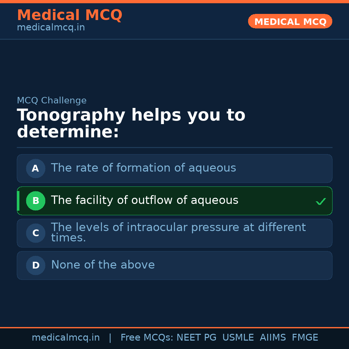349x349 pixels.
Task: Click the orange MEDICAL MCQ badge
Action: [290, 21]
